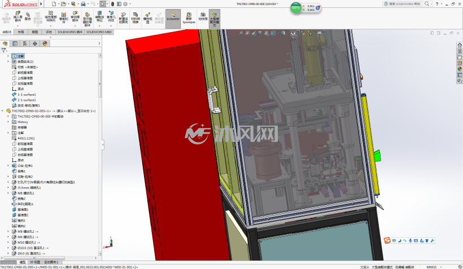Open dropdown under 参考几何体
Image resolution: width=463 pixels, height=269 pixels.
pos(111,26)
